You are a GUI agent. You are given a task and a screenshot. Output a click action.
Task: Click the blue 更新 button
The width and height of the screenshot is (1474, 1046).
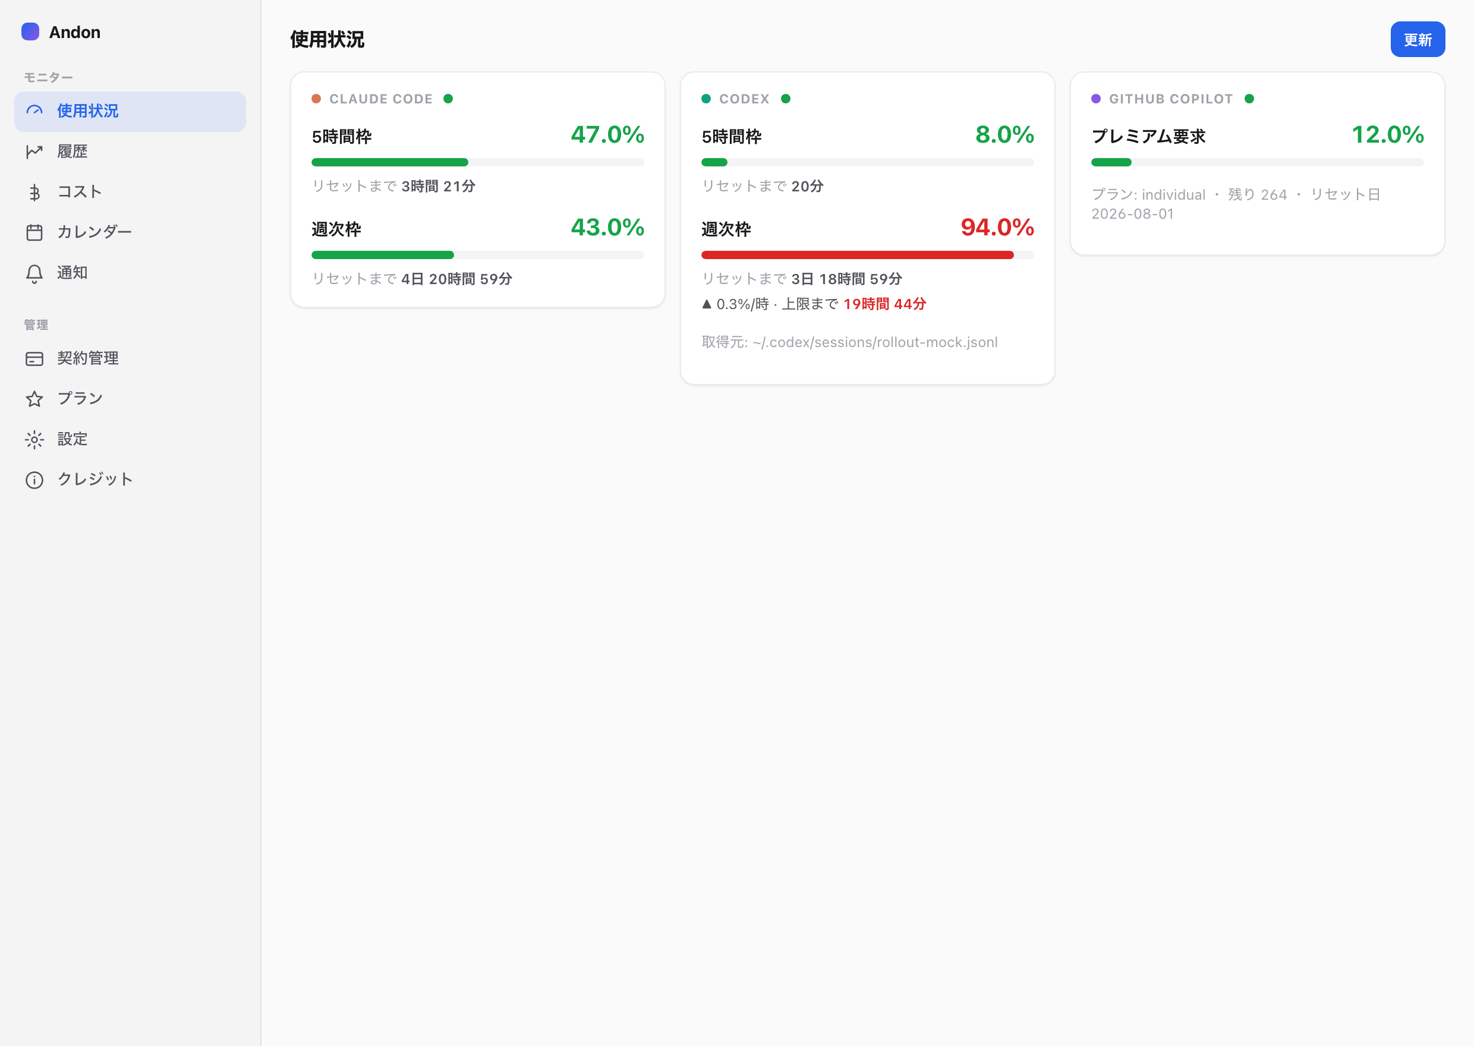1418,39
